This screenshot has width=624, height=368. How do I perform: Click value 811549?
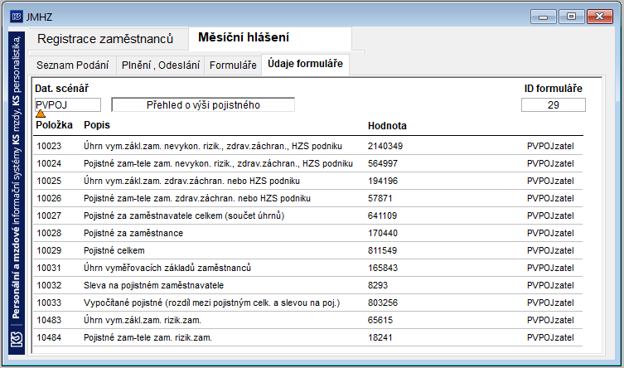[383, 250]
